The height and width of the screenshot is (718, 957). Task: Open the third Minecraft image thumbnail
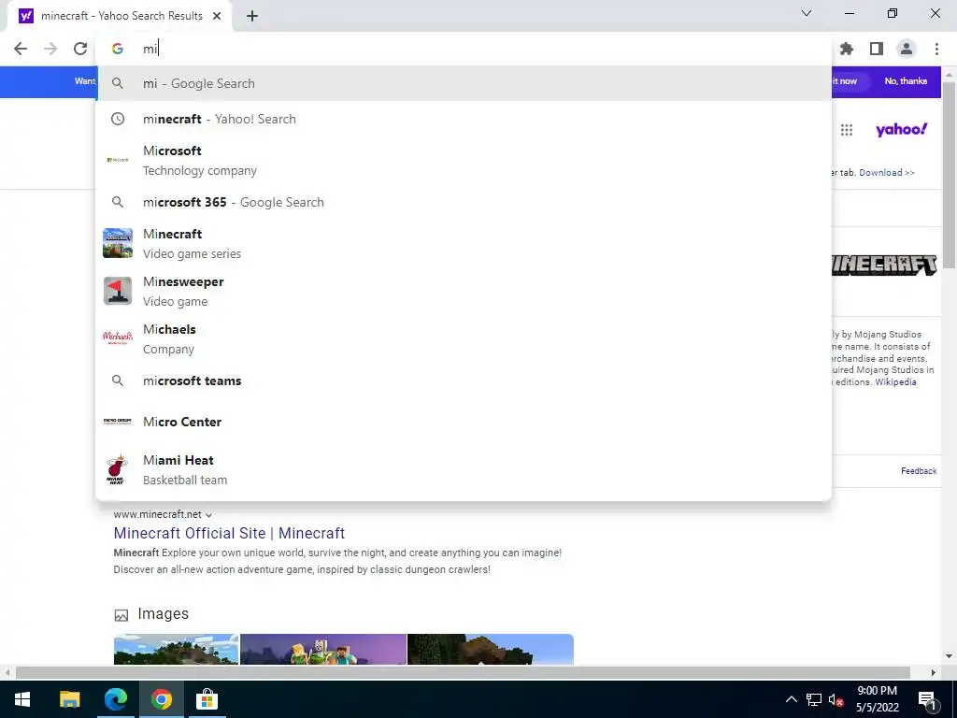click(x=491, y=649)
